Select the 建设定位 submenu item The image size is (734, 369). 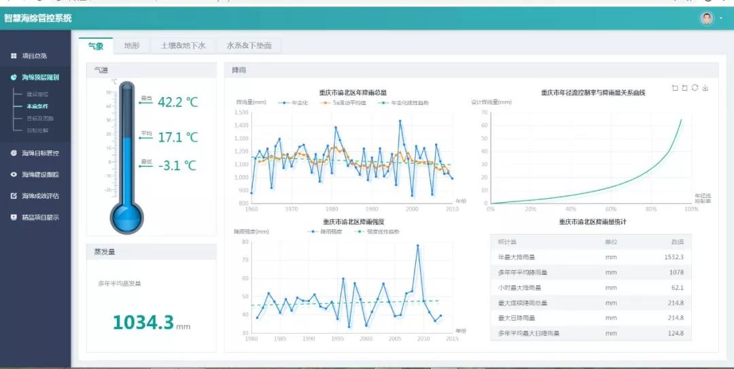(x=37, y=94)
